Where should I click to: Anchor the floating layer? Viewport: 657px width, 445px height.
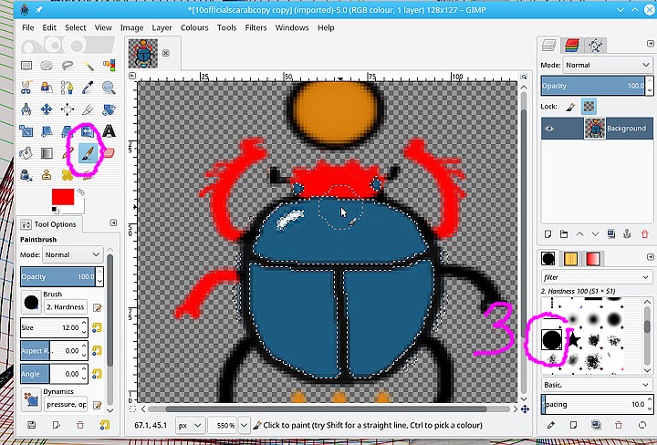(627, 234)
